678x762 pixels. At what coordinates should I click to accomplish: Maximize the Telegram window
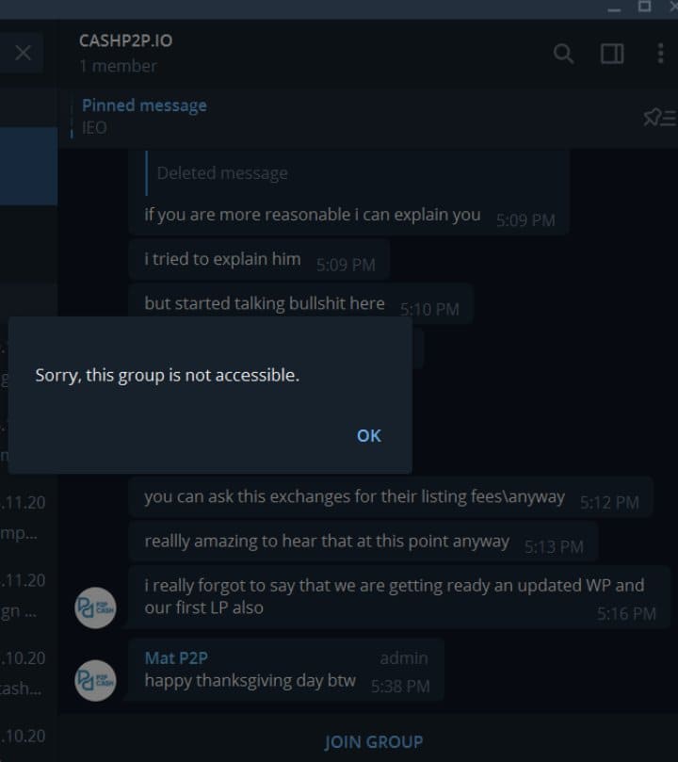[644, 7]
